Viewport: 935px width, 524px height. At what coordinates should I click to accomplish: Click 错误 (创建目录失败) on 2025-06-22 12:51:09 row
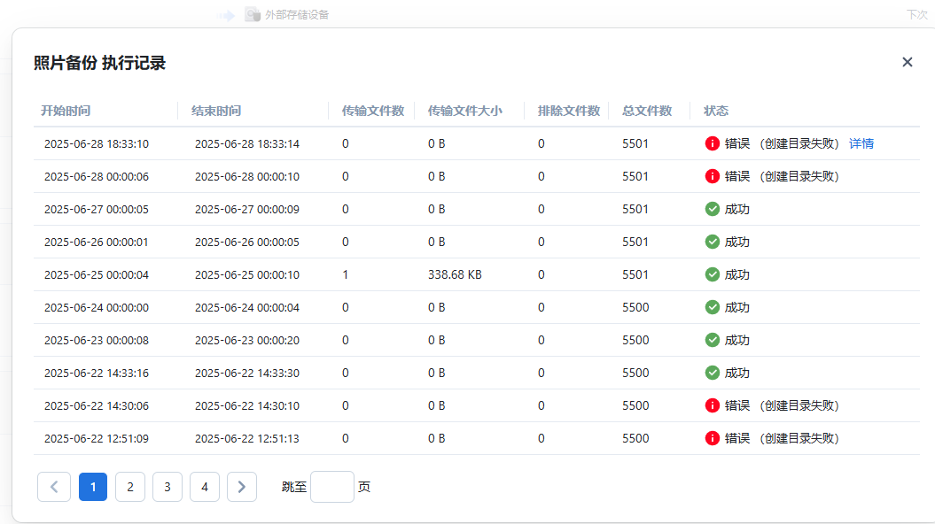pyautogui.click(x=782, y=438)
